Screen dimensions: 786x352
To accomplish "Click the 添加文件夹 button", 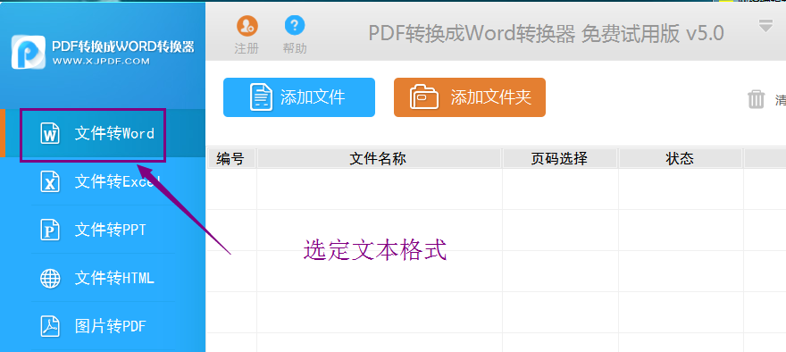I will [470, 97].
